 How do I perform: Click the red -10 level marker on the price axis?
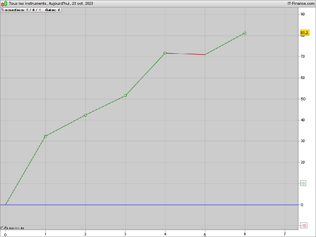coord(303,225)
